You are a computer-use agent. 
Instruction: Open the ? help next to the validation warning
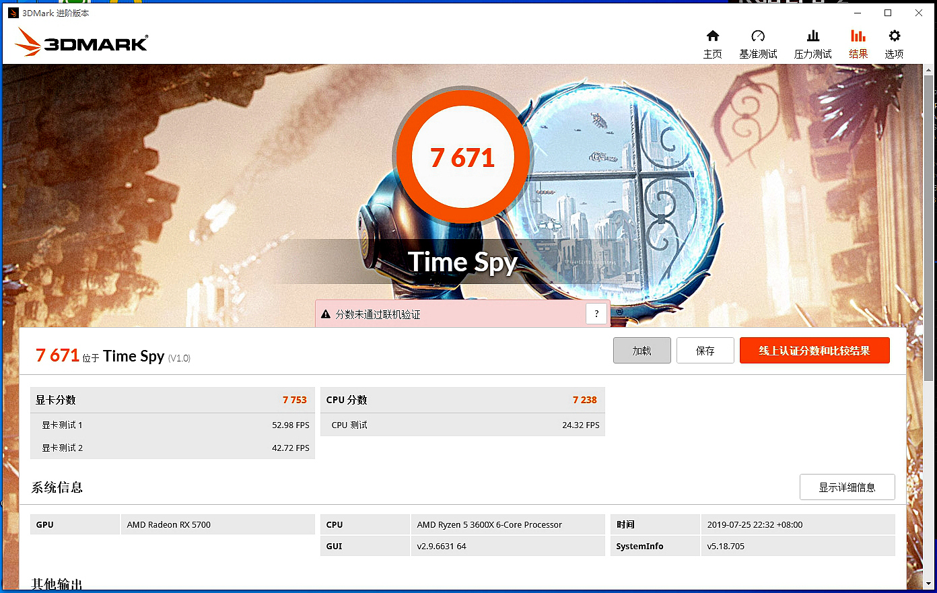pos(596,313)
